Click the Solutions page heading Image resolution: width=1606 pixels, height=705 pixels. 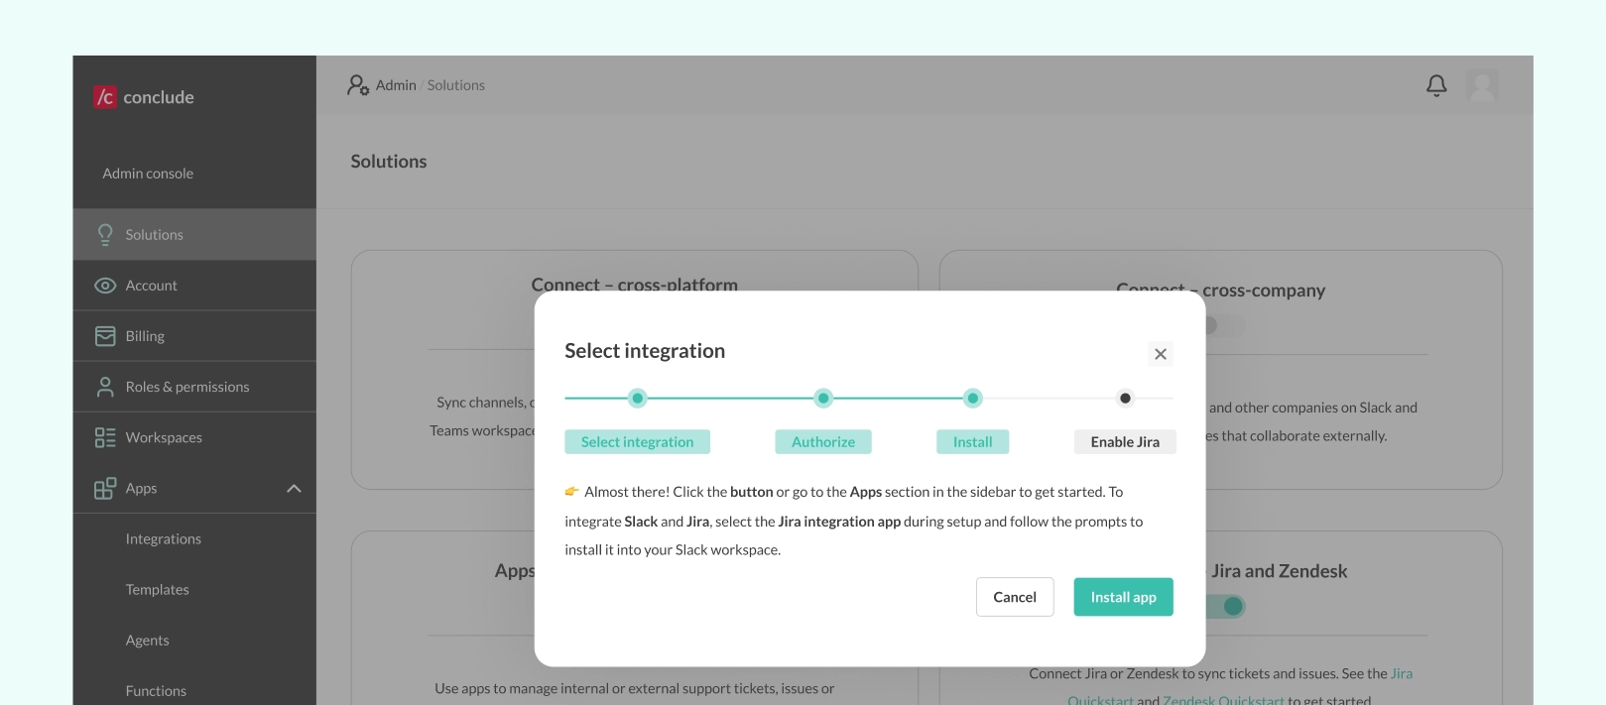[x=389, y=161]
